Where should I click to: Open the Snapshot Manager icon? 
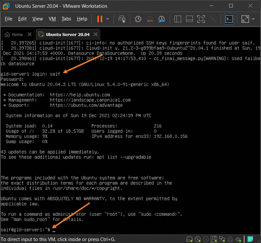[161, 19]
